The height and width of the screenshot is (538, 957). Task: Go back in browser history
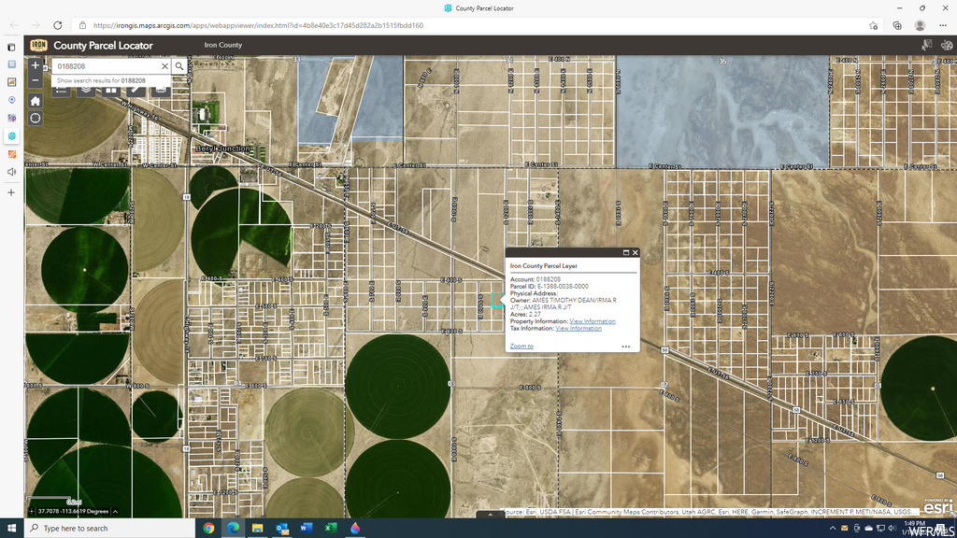tap(14, 25)
